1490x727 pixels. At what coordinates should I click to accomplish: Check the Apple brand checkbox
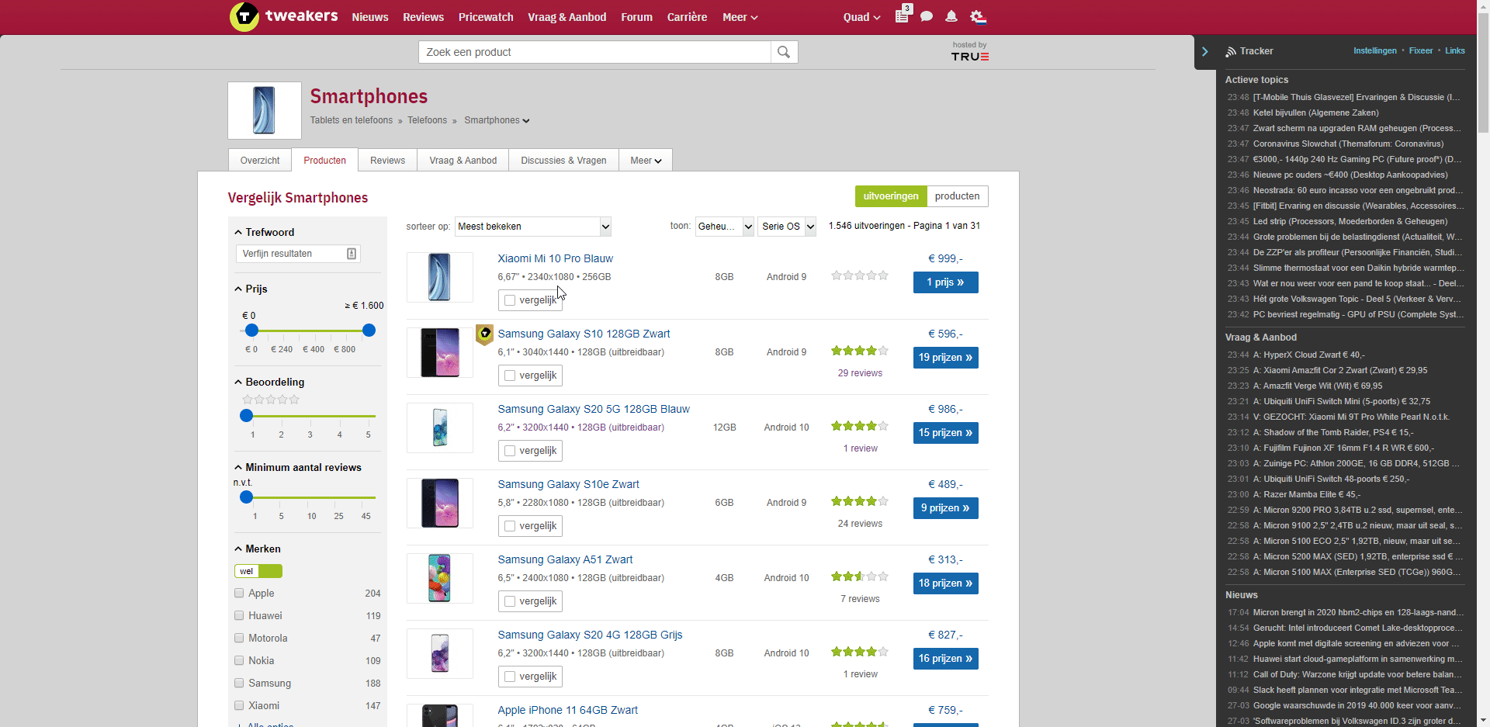[x=239, y=593]
